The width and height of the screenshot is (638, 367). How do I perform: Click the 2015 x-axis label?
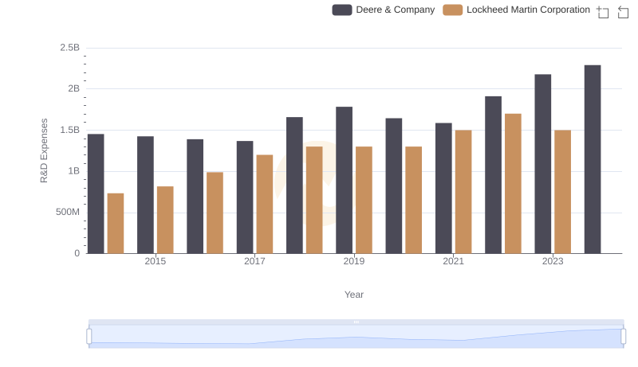(155, 261)
